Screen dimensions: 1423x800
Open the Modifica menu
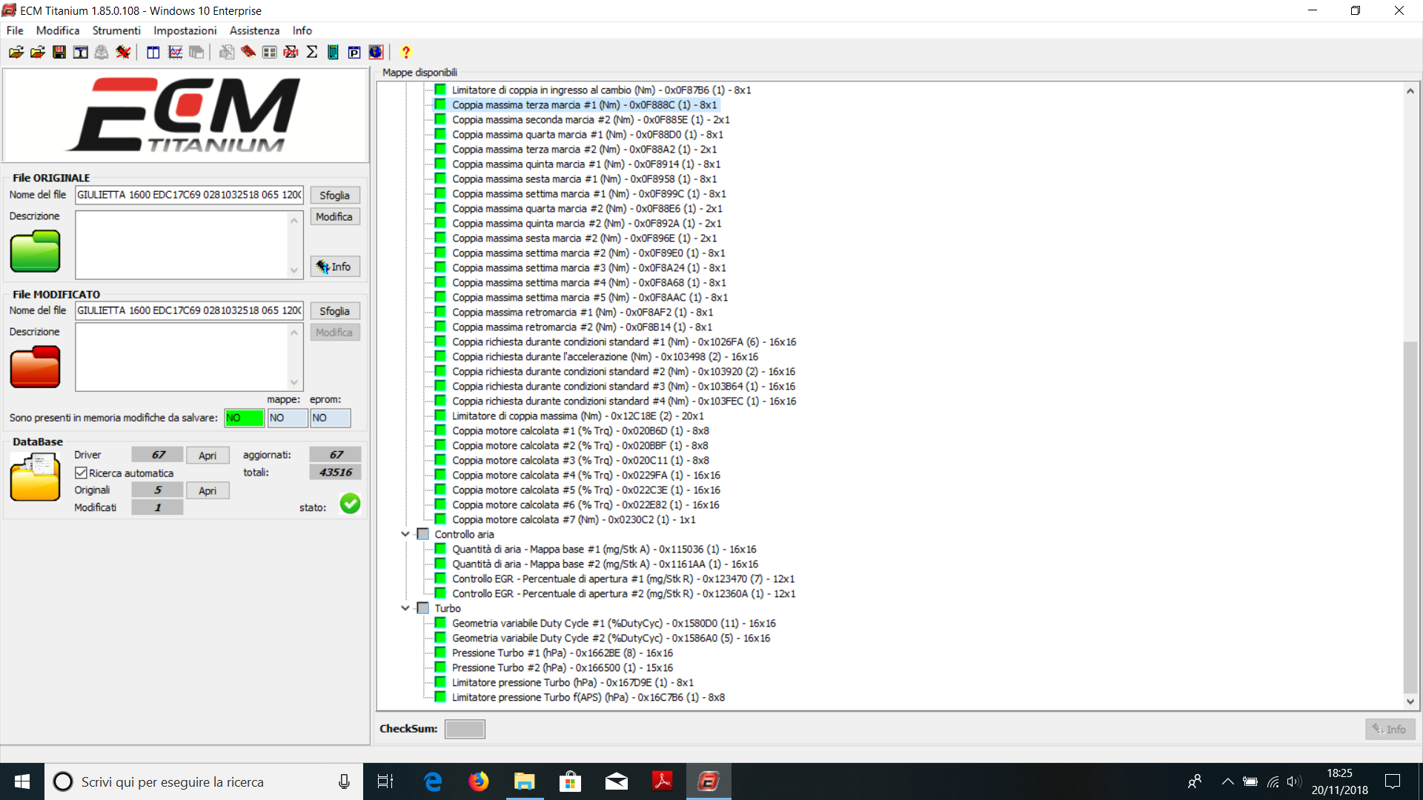58,30
